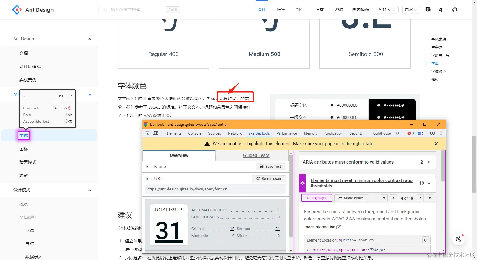The height and width of the screenshot is (260, 477).
Task: Click the floating theme editor icon
Action: point(459,239)
